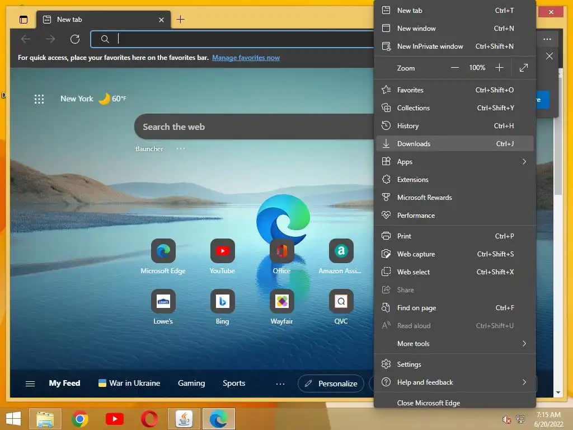Open New York weather widget
Viewport: 573px width, 430px height.
[x=93, y=99]
